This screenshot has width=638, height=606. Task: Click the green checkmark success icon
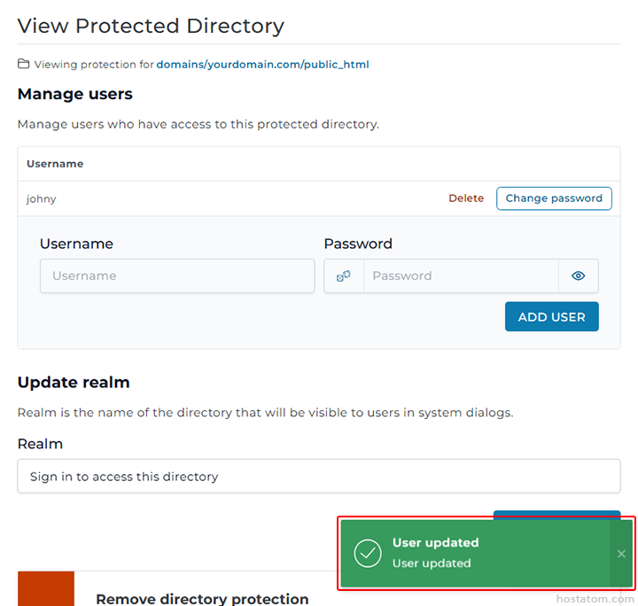click(x=367, y=553)
